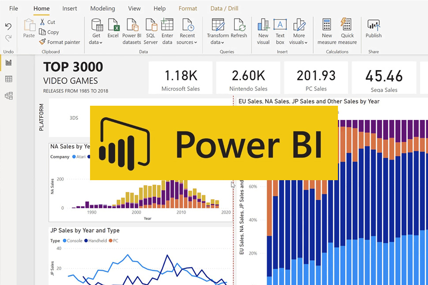
Task: Switch to Data view in left sidebar
Action: pos(8,79)
